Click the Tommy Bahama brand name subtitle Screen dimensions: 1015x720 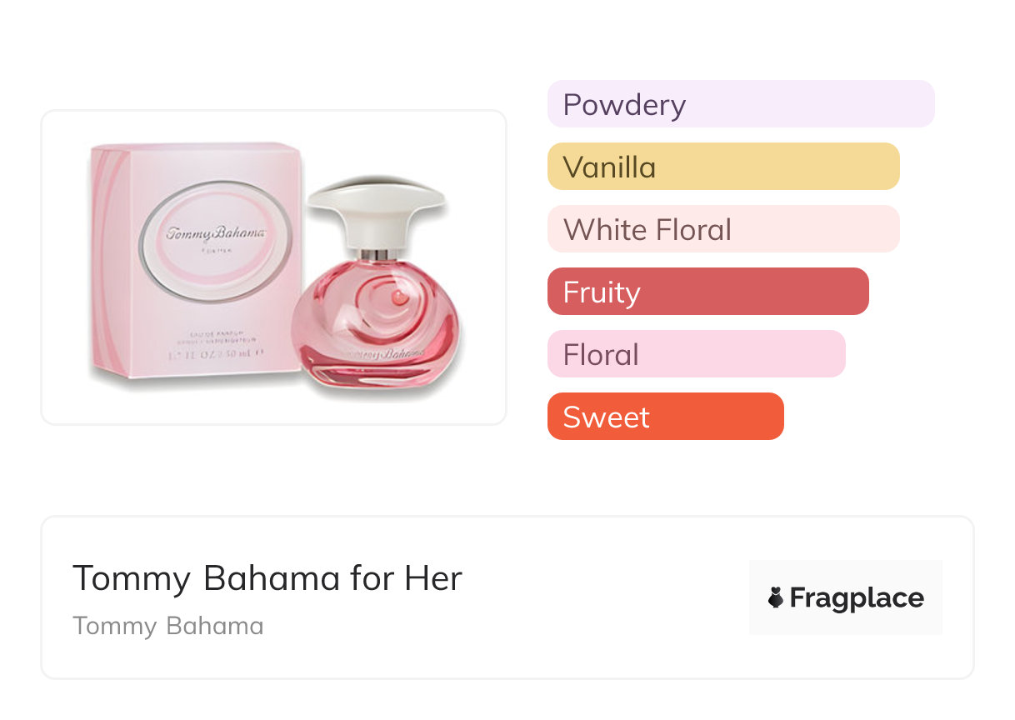(x=167, y=626)
